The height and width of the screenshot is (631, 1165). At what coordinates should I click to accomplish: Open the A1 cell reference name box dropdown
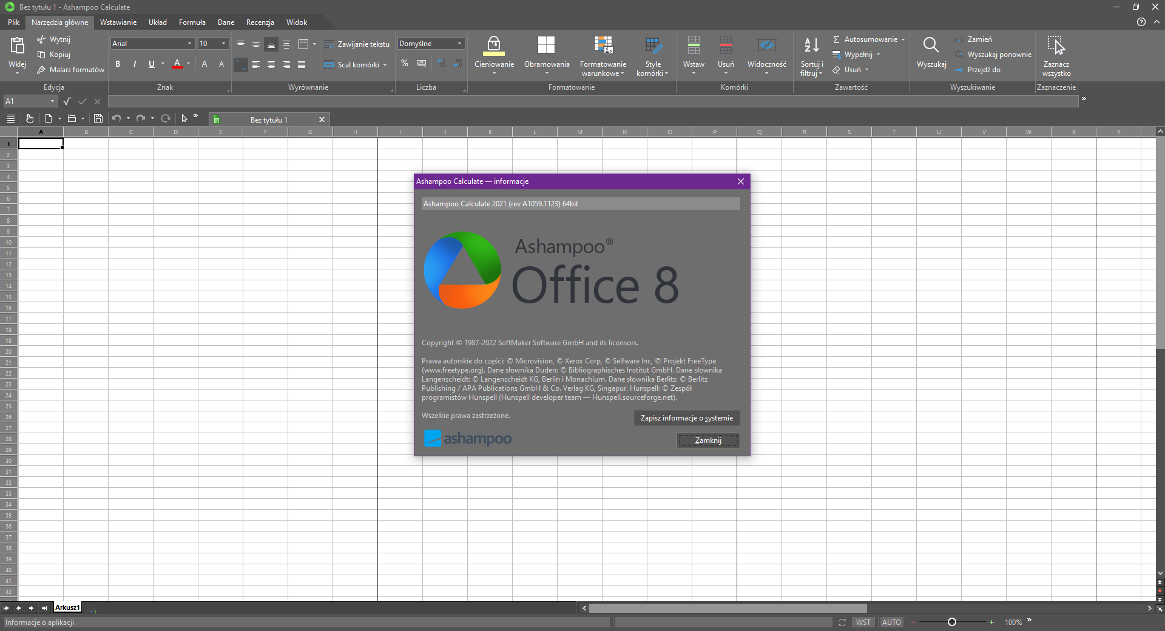coord(53,101)
